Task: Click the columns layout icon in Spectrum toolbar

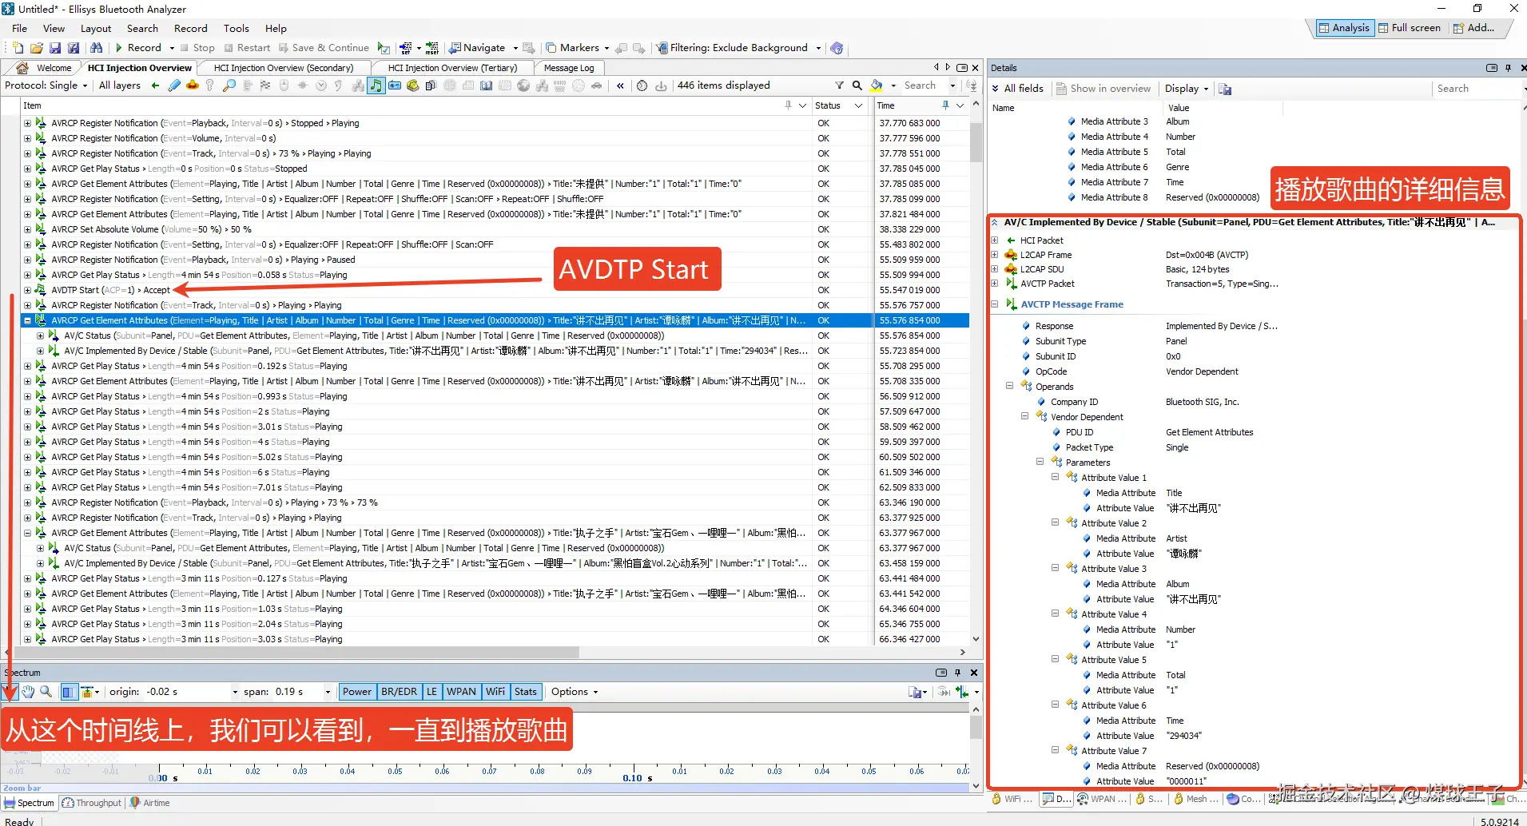Action: (69, 692)
